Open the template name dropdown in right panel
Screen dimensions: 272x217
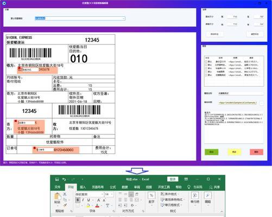point(241,93)
